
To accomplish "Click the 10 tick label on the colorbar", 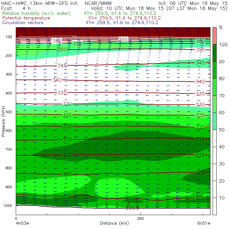I will pos(222,198).
